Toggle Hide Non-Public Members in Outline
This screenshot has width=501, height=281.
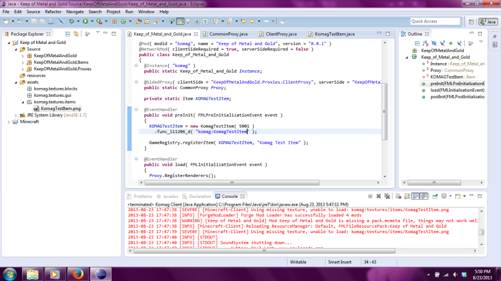pos(451,43)
